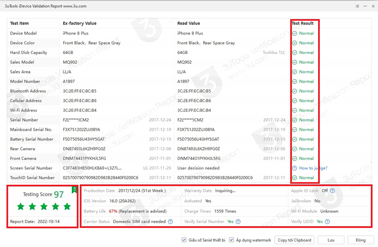This screenshot has width=378, height=247.
Task: Click Production Date 2017/12/24 value
Action: [141, 191]
